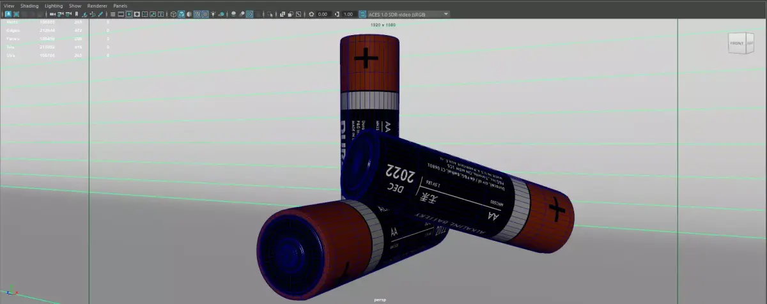Toggle the View Transform icon

pyautogui.click(x=362, y=14)
